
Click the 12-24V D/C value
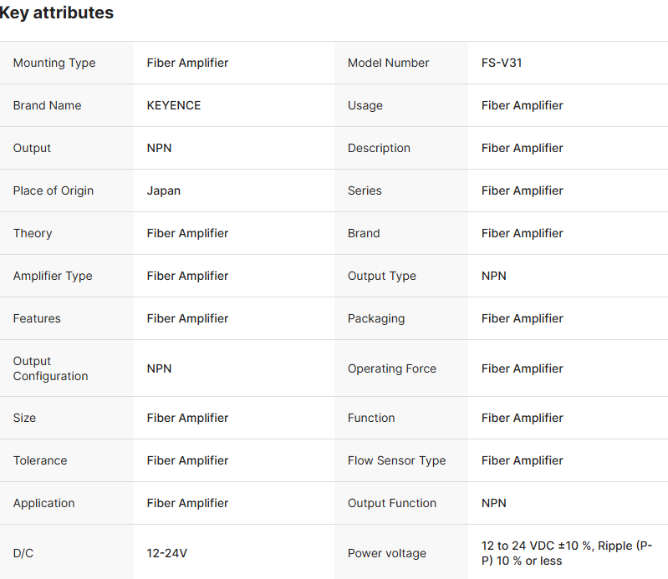click(x=167, y=553)
